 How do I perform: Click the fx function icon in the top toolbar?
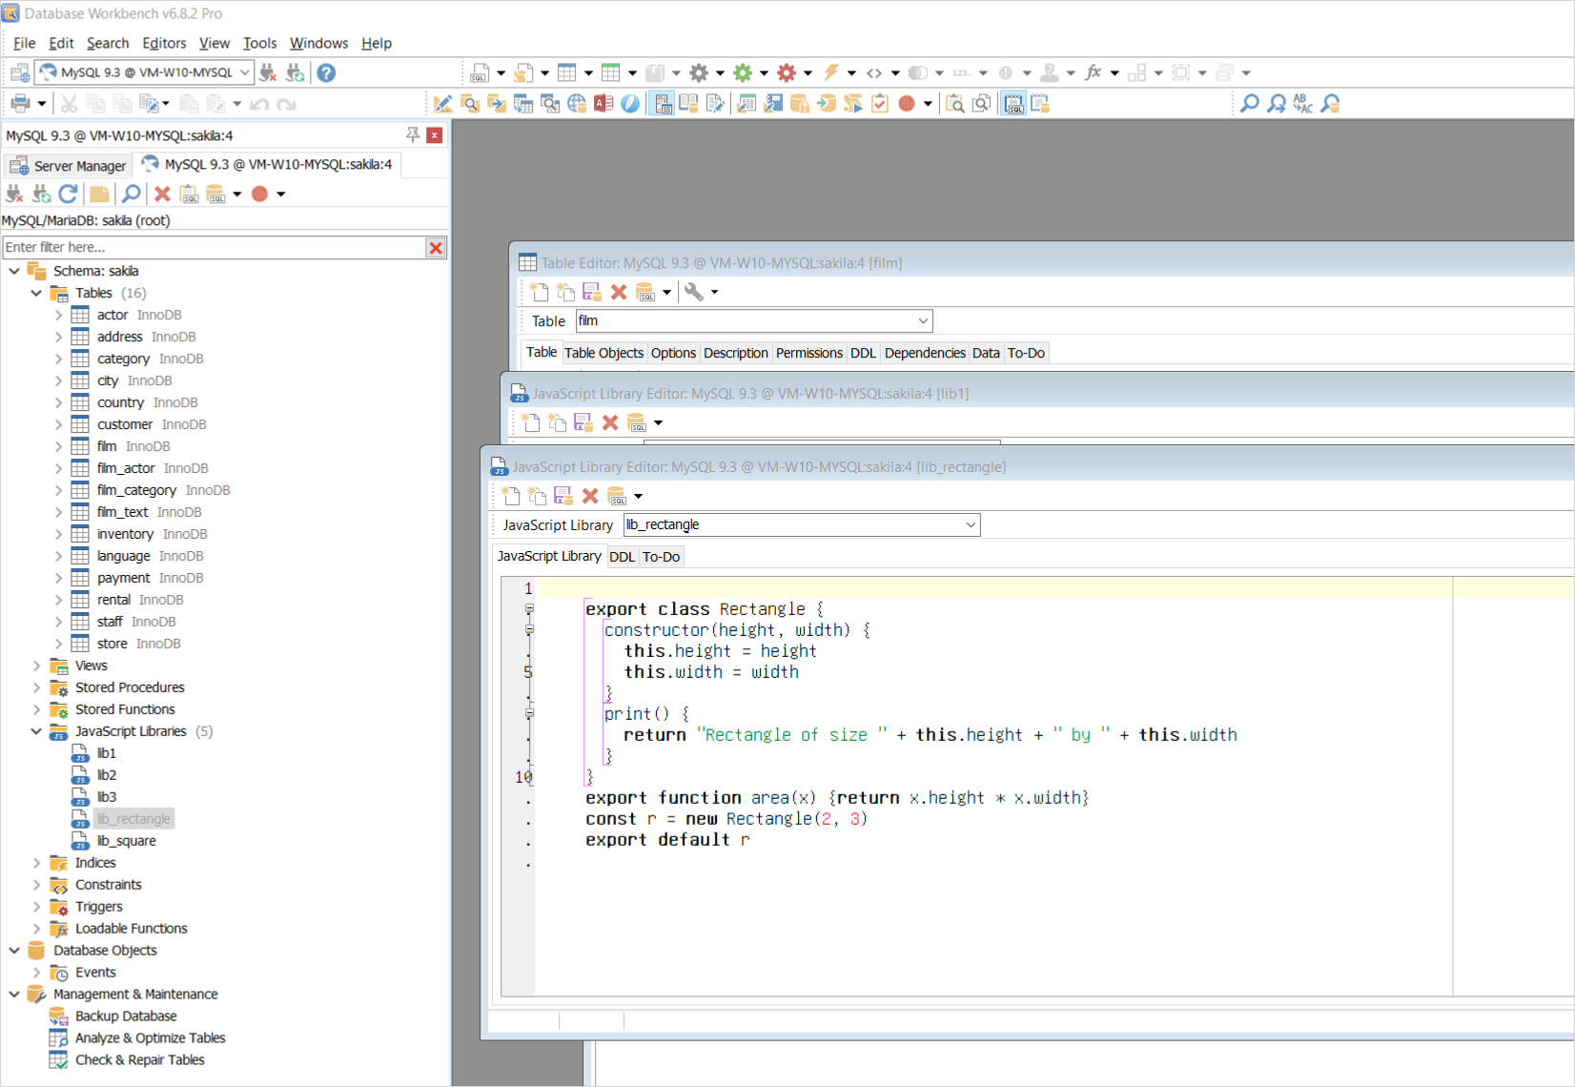tap(1093, 72)
